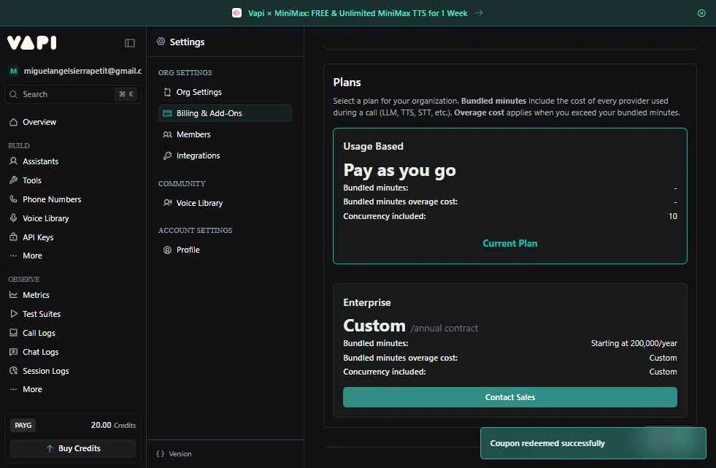The width and height of the screenshot is (716, 468).
Task: Focus the sidebar Search field
Action: click(x=73, y=94)
